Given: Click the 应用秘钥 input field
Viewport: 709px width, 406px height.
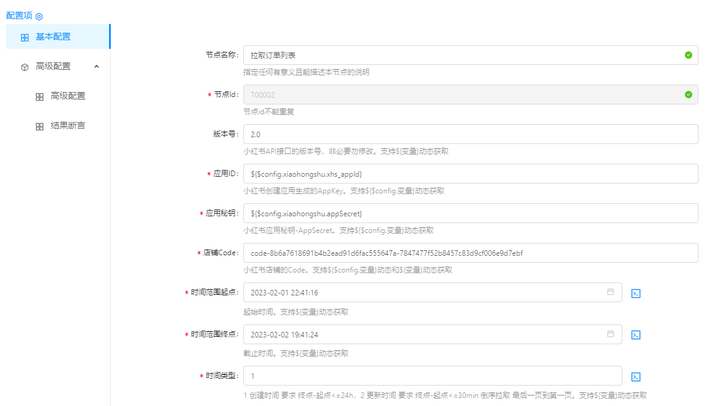Looking at the screenshot, I should coord(471,213).
